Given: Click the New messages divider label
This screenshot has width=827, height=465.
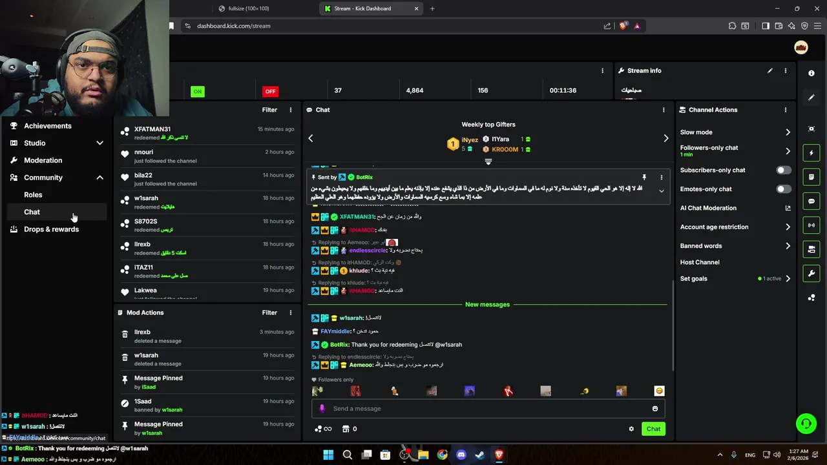Looking at the screenshot, I should (487, 304).
